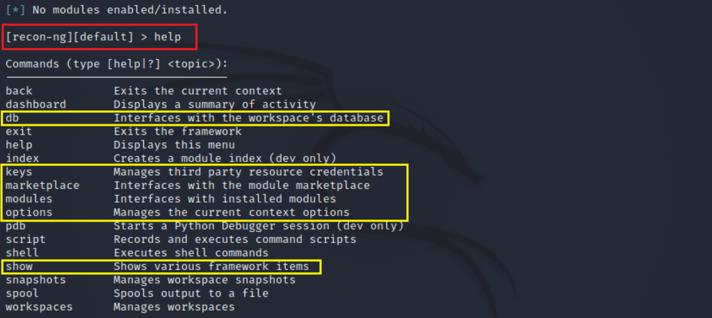Click the 'modules' command name
712x318 pixels.
pos(29,199)
